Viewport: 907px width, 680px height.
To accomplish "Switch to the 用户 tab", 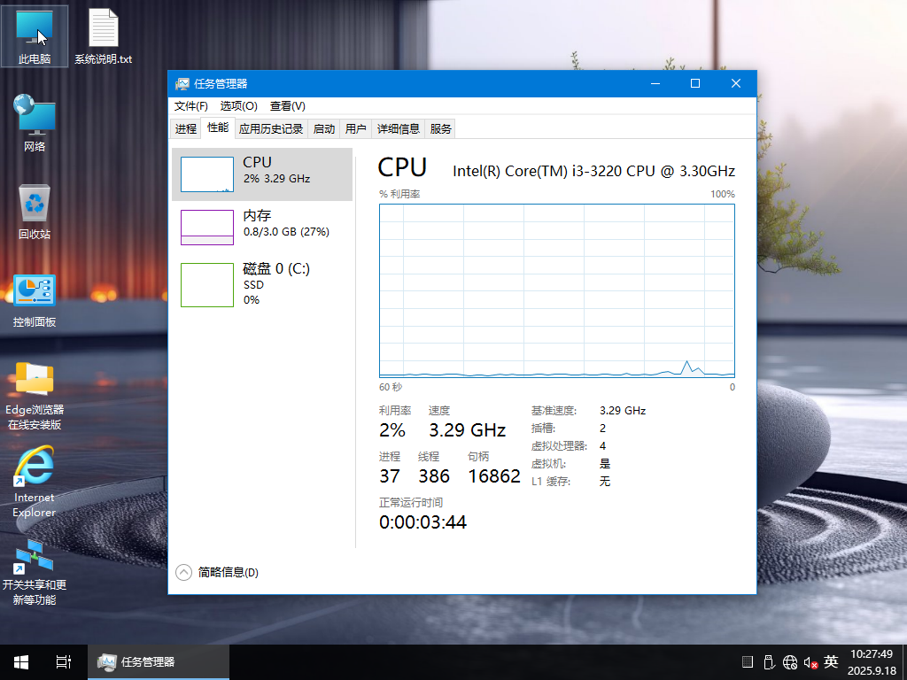I will click(x=356, y=129).
